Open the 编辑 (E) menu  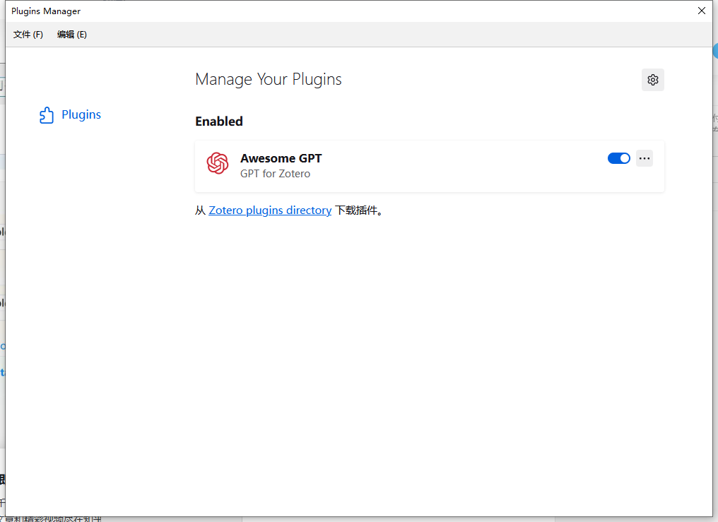(72, 35)
